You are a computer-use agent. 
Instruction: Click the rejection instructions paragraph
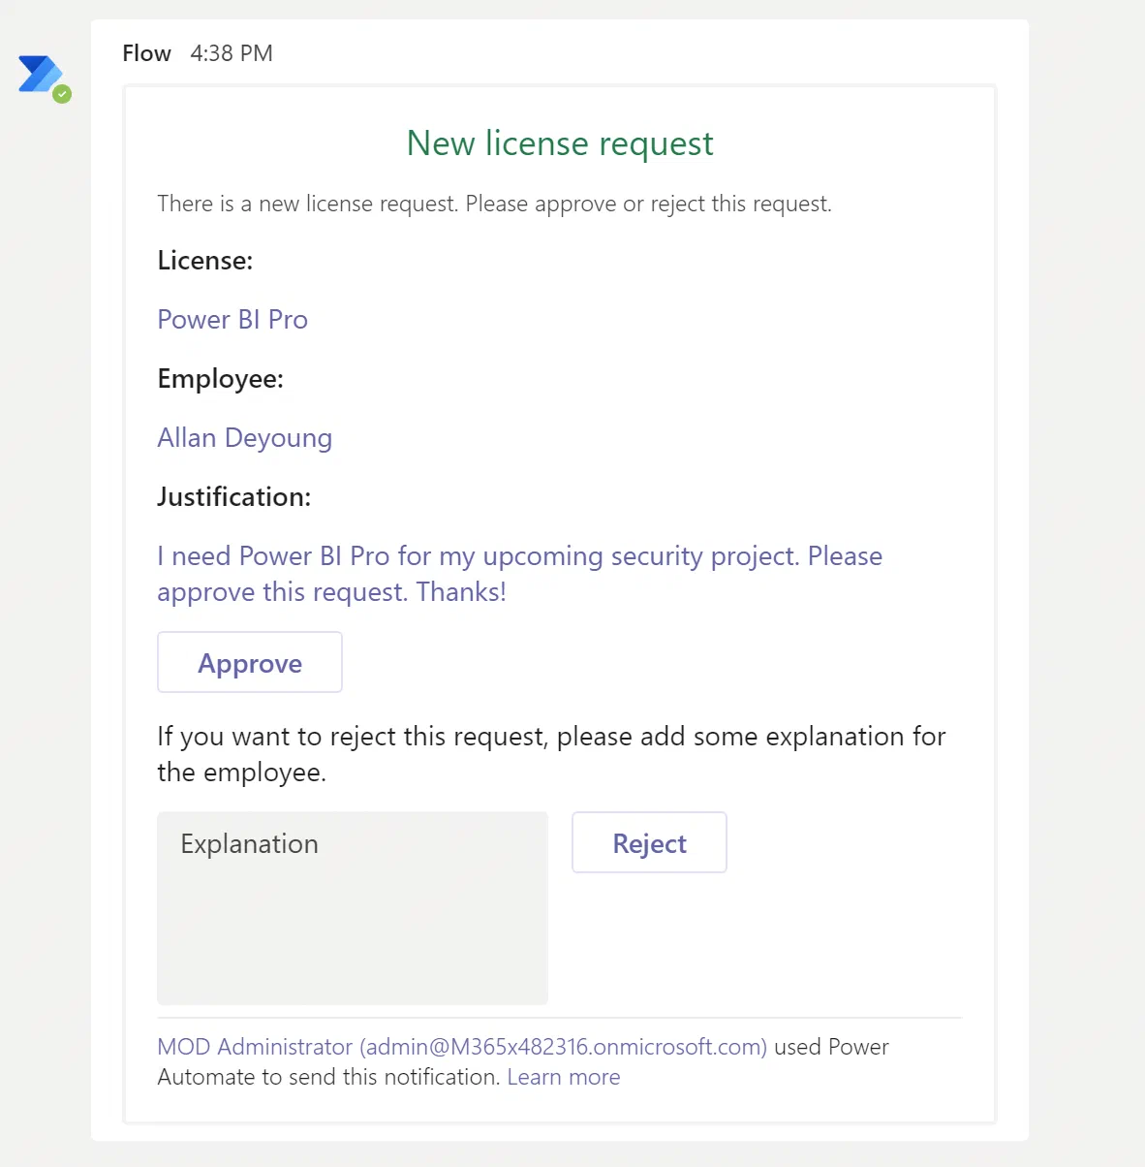coord(551,754)
